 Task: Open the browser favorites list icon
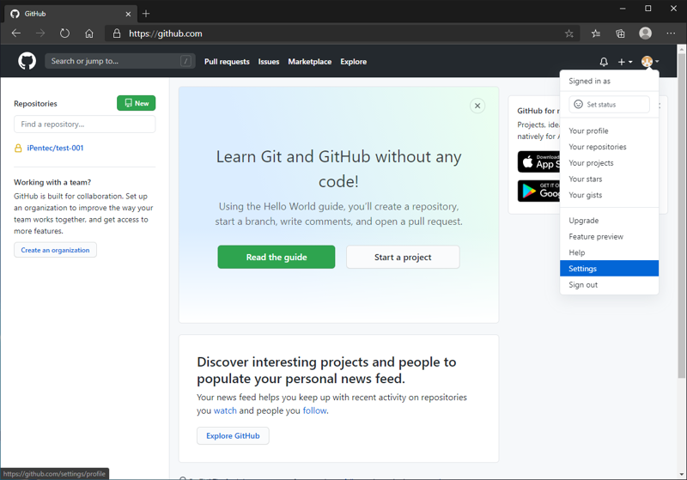(x=595, y=33)
